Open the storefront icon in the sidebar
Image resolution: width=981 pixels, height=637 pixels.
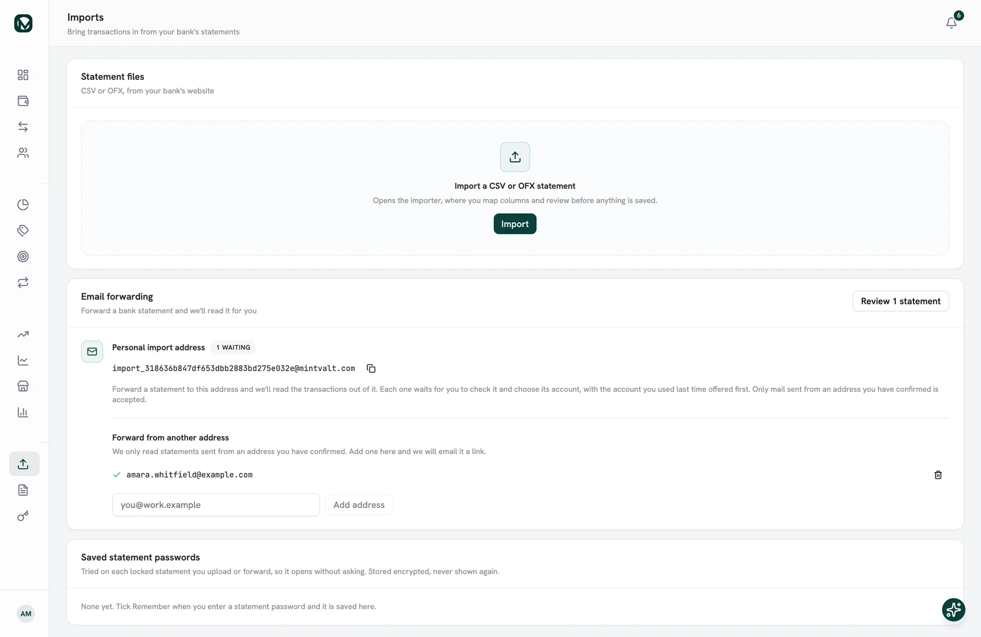pos(23,387)
